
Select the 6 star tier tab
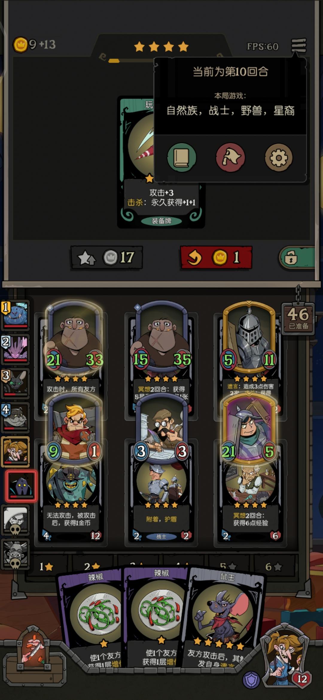coord(273,566)
